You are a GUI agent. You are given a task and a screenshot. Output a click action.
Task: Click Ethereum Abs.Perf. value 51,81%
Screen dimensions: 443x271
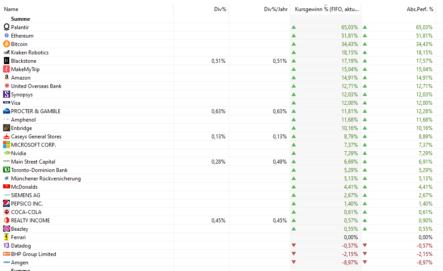pyautogui.click(x=424, y=36)
